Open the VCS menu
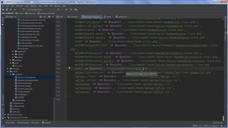228x128 pixels. point(51,6)
